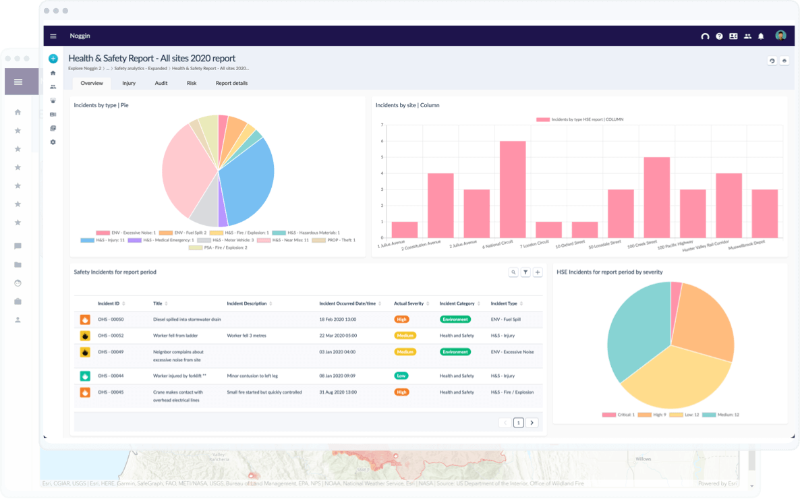800x499 pixels.
Task: Click the teams/people icon in the top bar
Action: 747,36
